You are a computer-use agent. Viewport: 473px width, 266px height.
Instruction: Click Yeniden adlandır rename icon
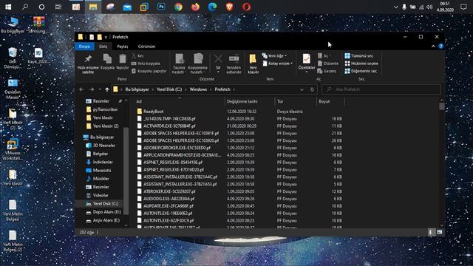[x=234, y=64]
